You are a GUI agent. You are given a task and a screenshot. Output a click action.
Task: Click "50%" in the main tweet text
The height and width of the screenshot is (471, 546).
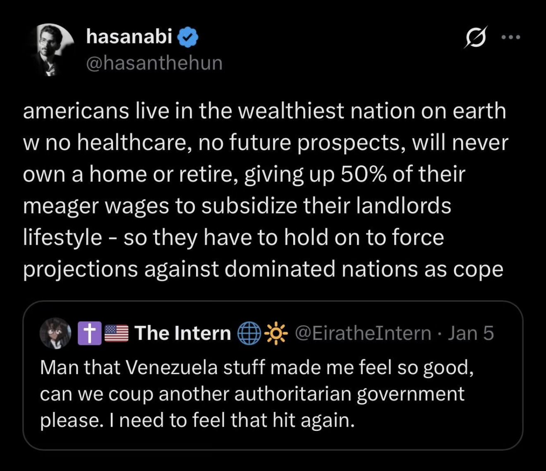[363, 174]
